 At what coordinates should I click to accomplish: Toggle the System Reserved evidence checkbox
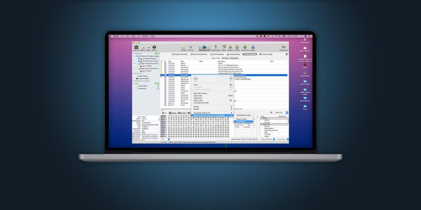[x=138, y=58]
